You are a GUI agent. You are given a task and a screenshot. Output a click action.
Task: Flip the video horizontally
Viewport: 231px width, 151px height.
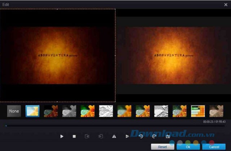click(114, 137)
